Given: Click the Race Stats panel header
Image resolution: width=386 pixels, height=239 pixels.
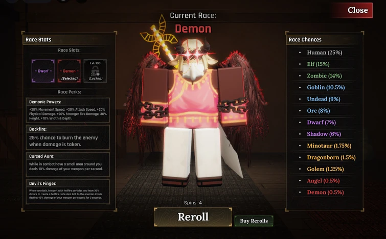Looking at the screenshot, I should coord(70,40).
